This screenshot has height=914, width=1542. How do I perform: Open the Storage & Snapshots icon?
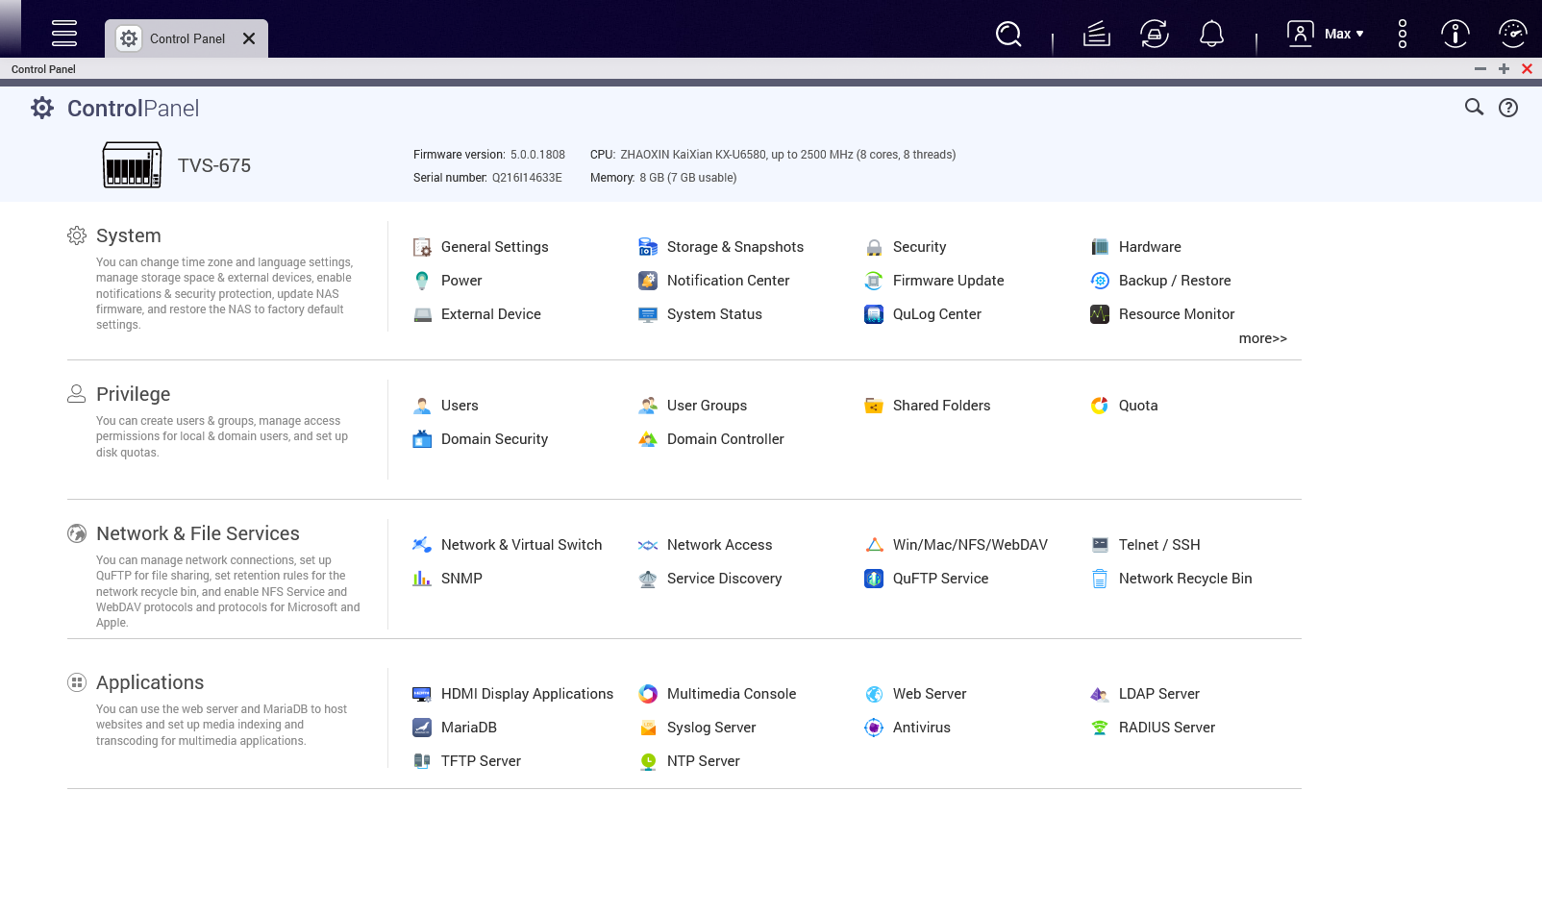coord(648,247)
